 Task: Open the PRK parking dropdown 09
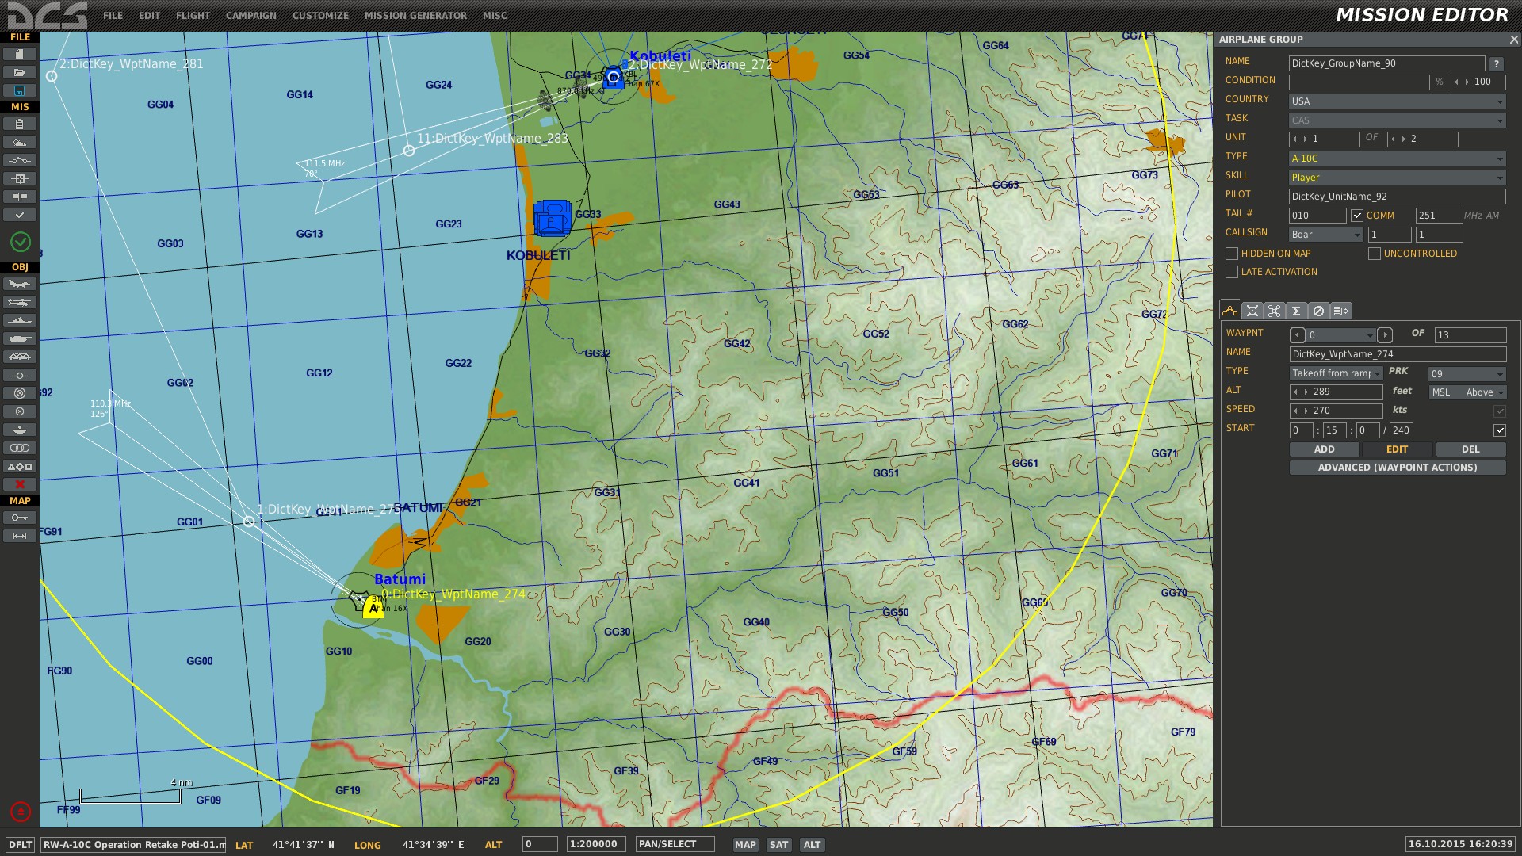[1467, 374]
